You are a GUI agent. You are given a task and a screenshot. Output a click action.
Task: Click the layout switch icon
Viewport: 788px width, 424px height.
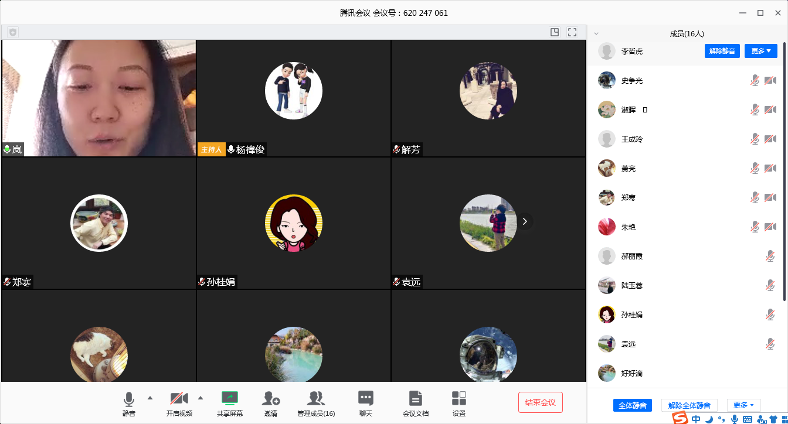(x=555, y=32)
